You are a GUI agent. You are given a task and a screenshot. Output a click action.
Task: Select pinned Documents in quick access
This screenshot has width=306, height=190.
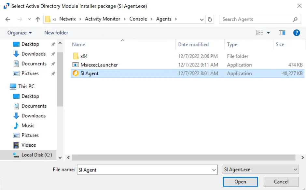point(34,64)
